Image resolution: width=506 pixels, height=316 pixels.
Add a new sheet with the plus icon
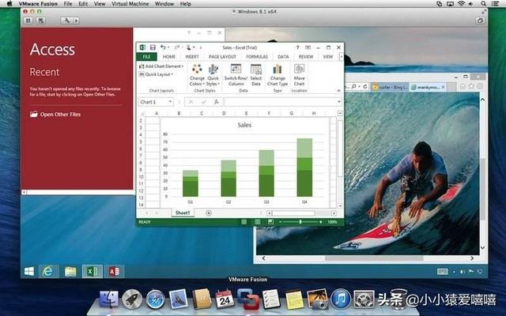coord(209,213)
